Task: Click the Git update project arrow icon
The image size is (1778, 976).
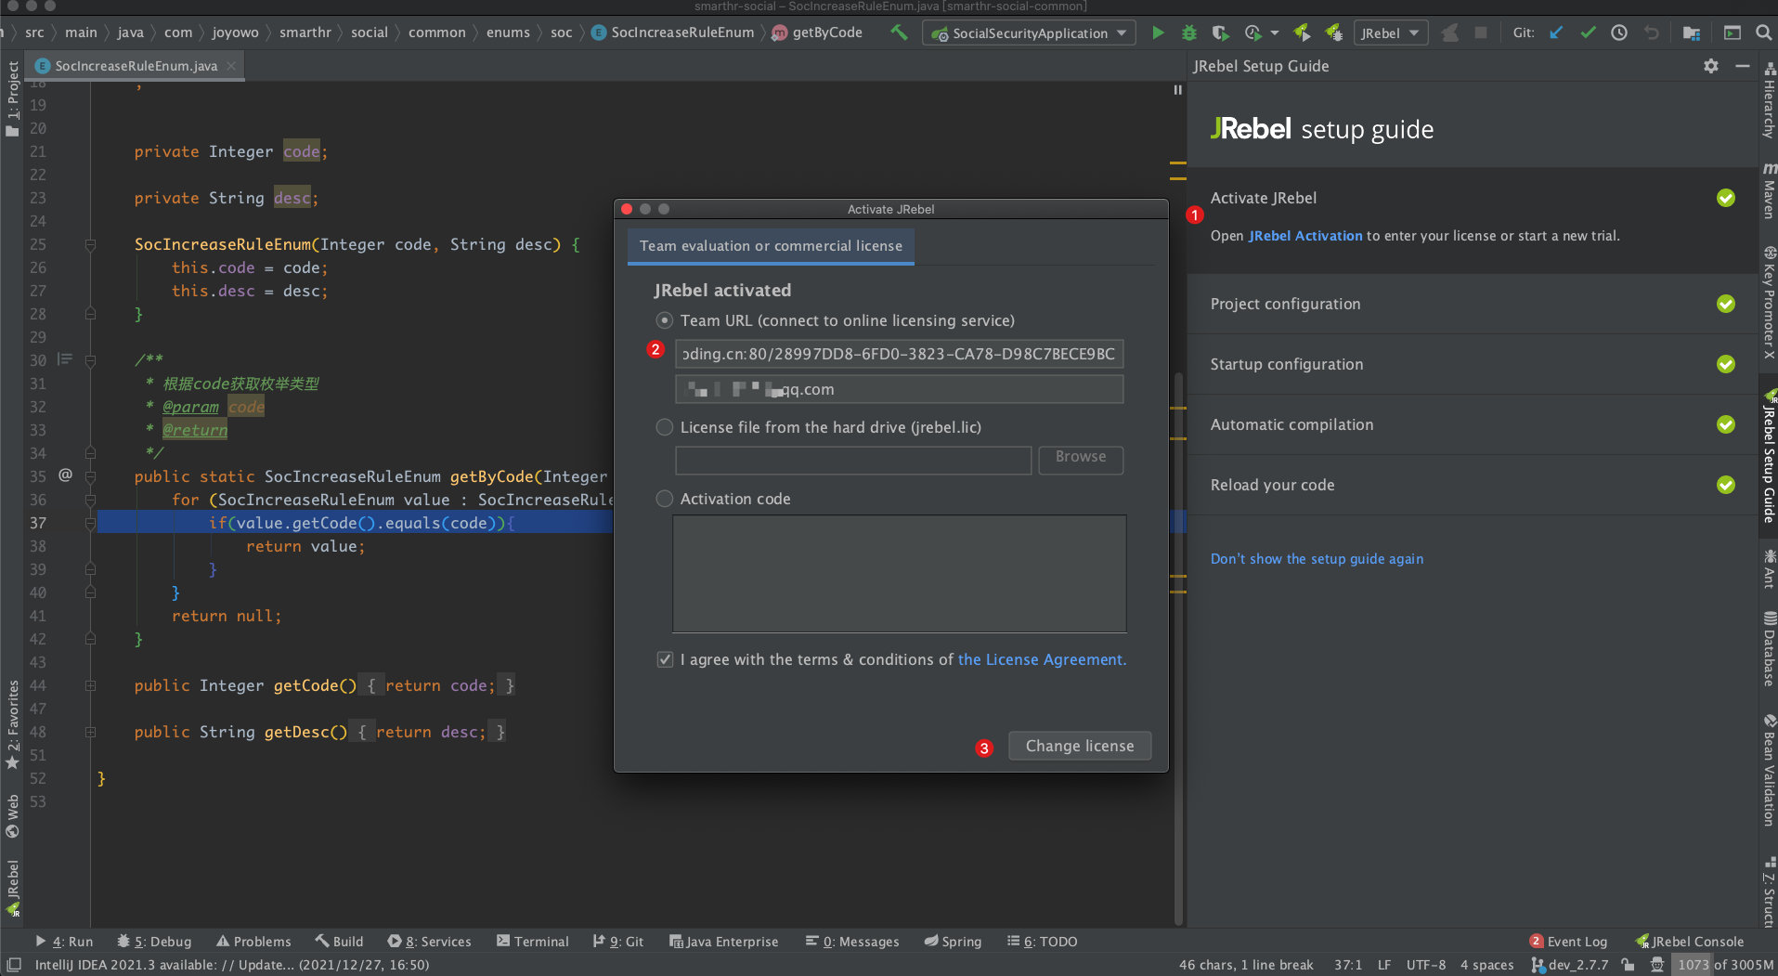Action: tap(1556, 33)
